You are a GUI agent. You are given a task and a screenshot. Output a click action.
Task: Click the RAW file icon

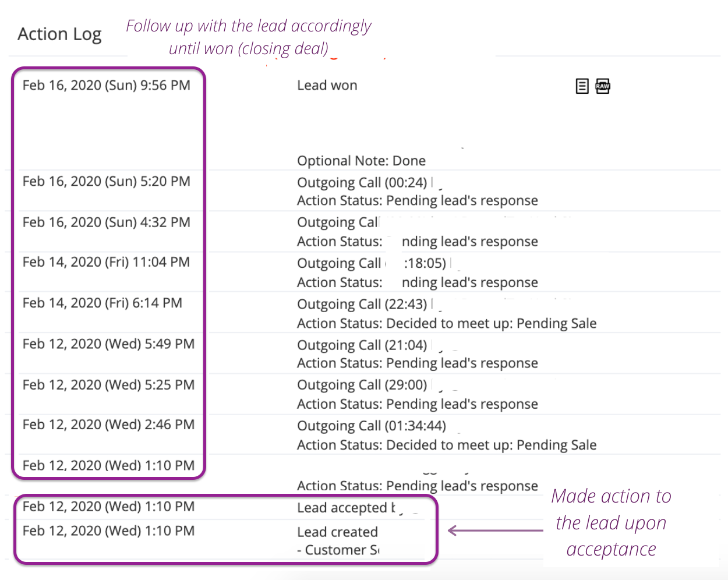603,86
